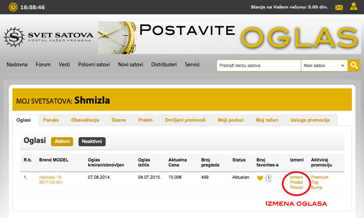
Task: Open Polovni satovi in navigation
Action: tap(94, 65)
